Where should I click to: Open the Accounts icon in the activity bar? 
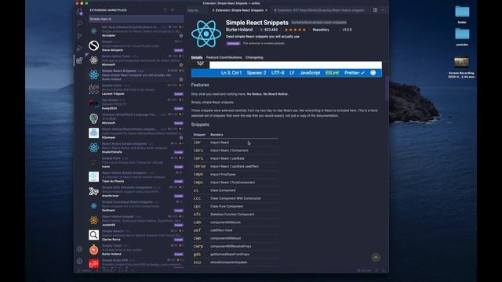[x=79, y=249]
